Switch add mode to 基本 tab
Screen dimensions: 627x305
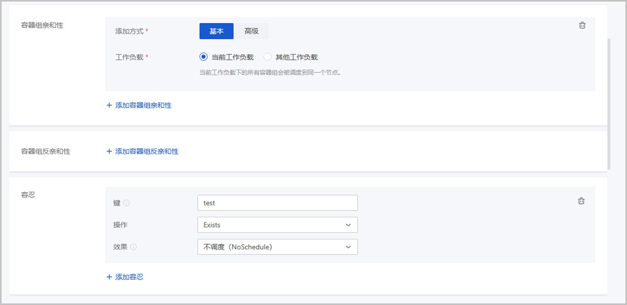pyautogui.click(x=216, y=31)
